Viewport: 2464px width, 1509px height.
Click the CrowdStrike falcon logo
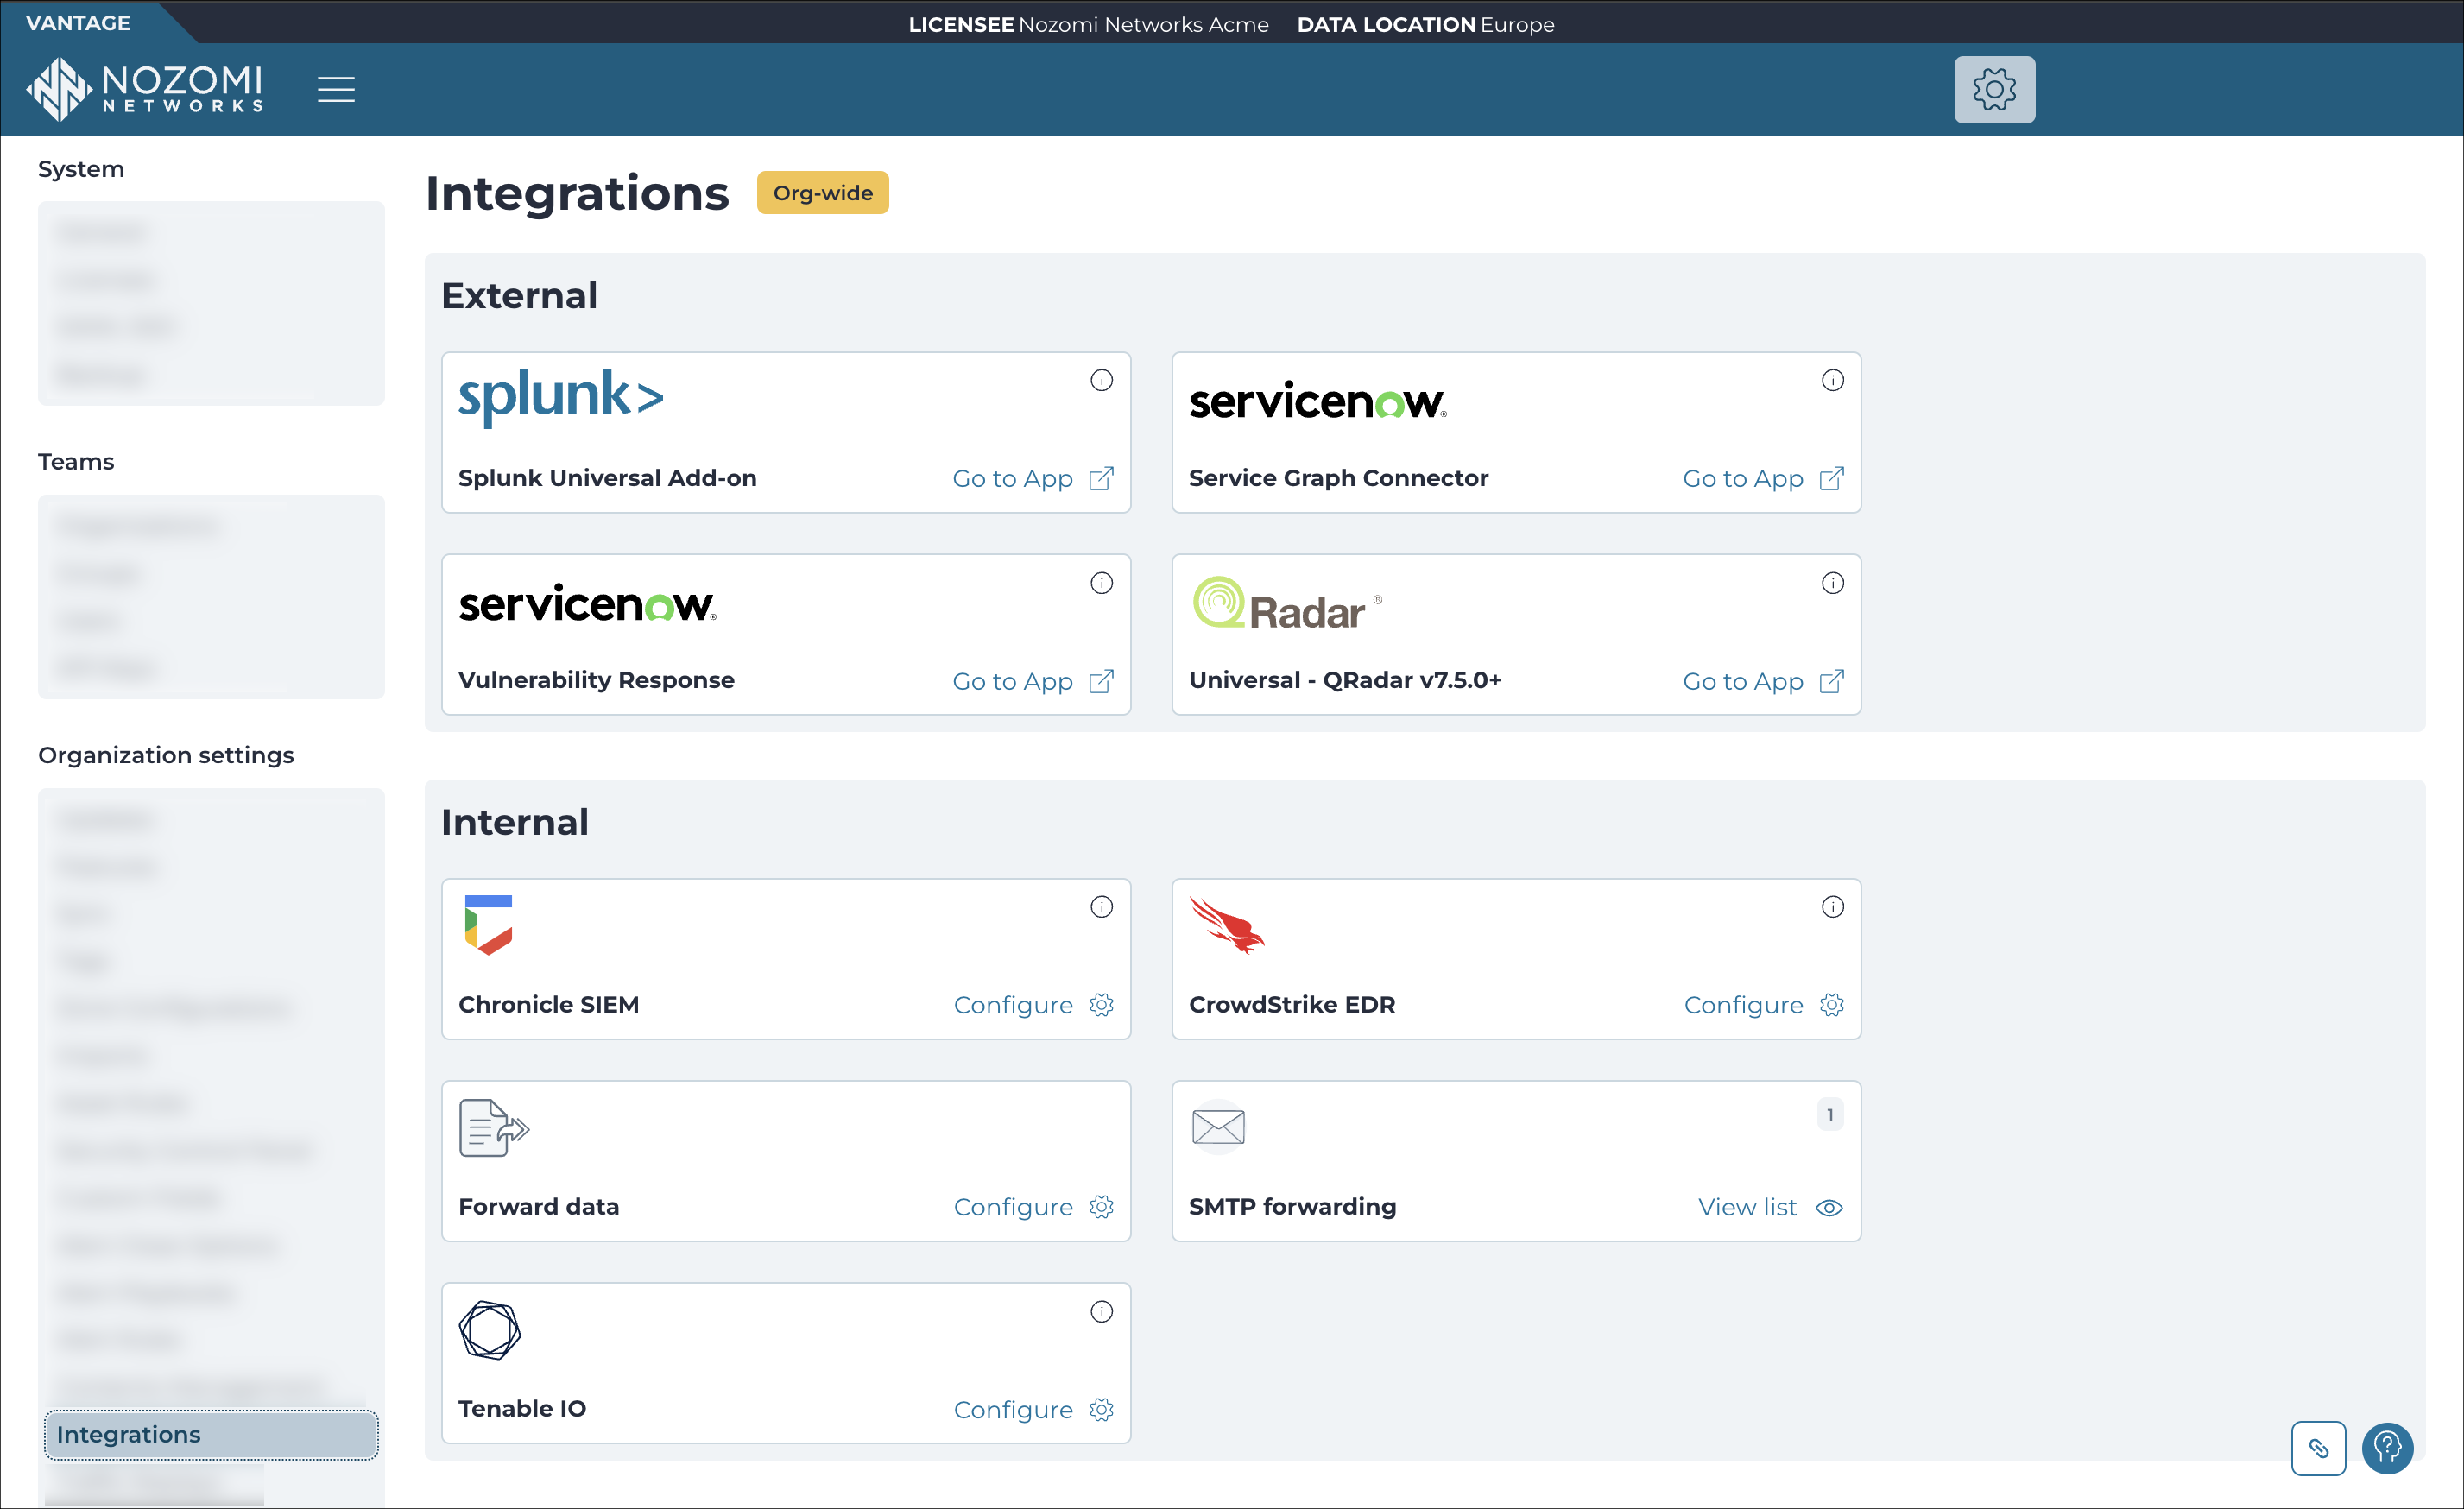(1226, 925)
